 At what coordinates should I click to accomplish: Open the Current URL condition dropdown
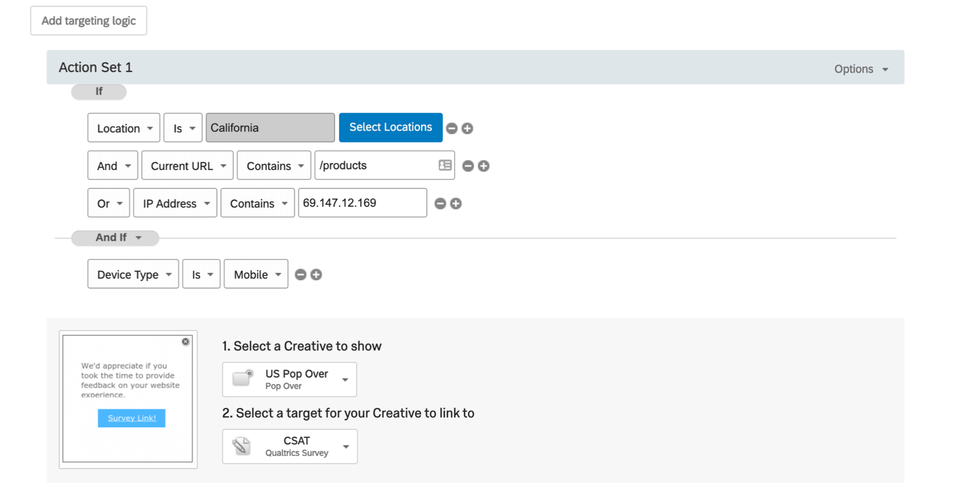(x=187, y=165)
